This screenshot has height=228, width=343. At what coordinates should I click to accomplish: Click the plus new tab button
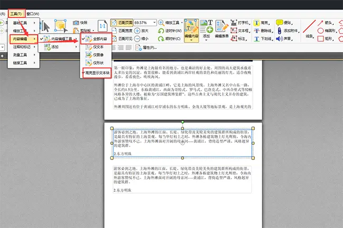click(x=2, y=56)
